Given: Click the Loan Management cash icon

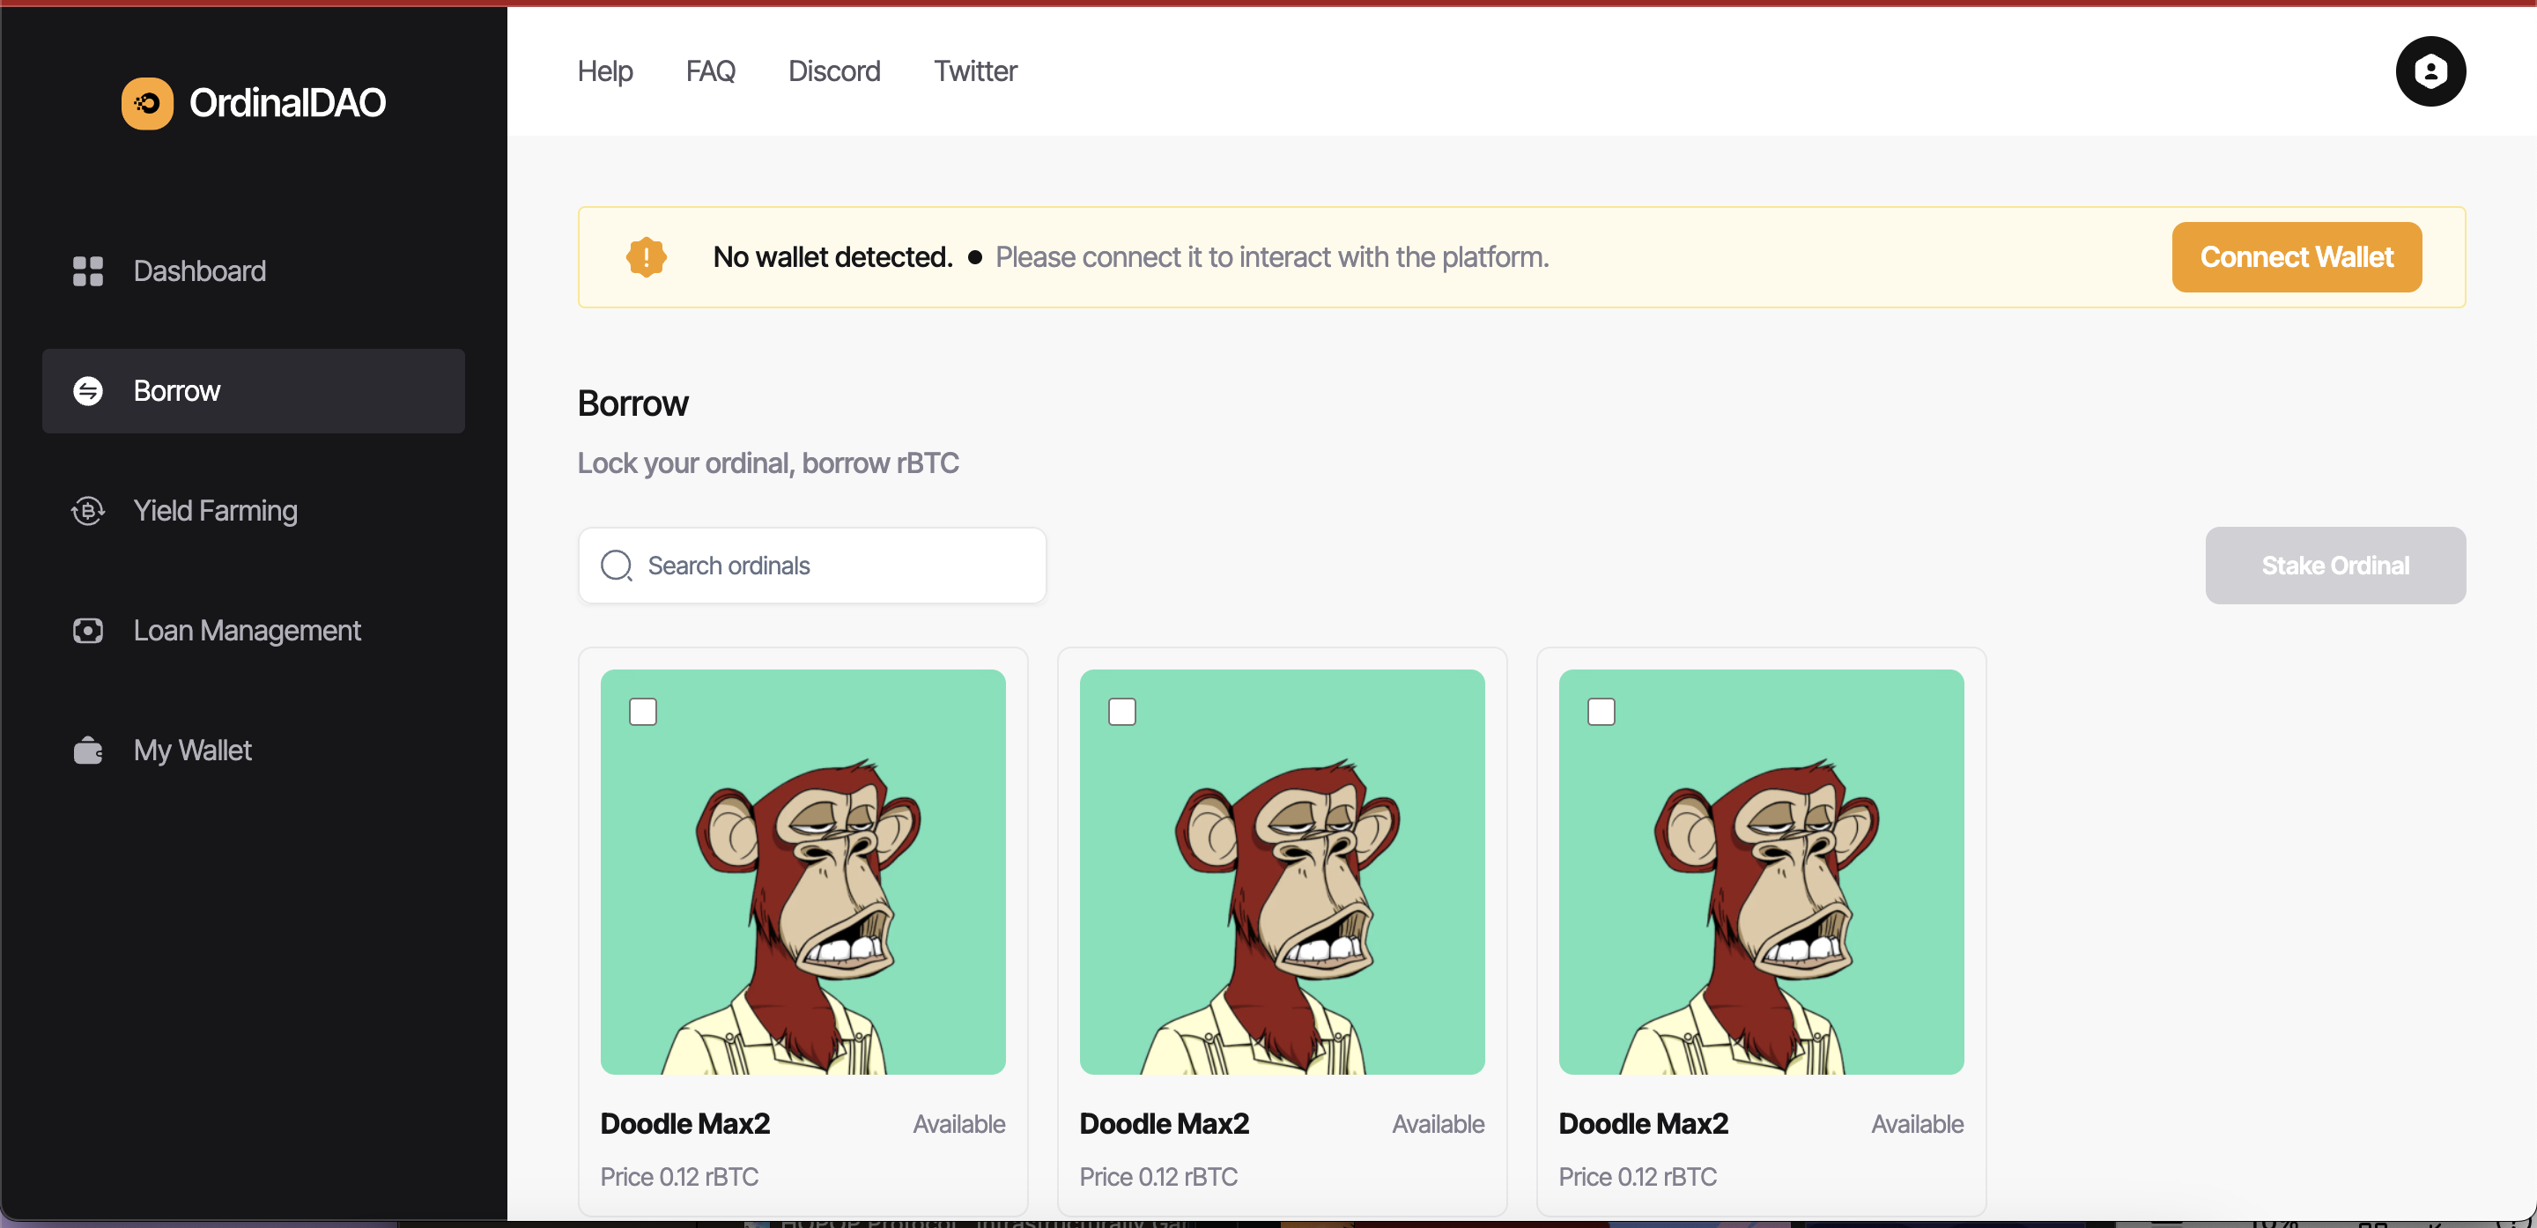Looking at the screenshot, I should [88, 630].
